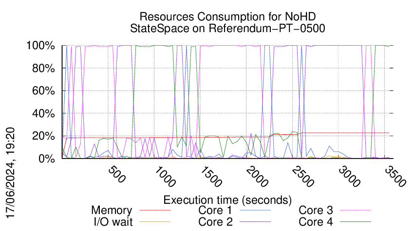The height and width of the screenshot is (231, 414).
Task: Click the 60% y-axis label
Action: pyautogui.click(x=43, y=91)
